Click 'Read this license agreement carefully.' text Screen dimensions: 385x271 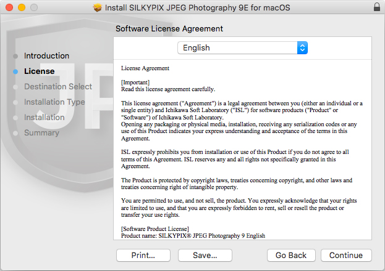[168, 89]
